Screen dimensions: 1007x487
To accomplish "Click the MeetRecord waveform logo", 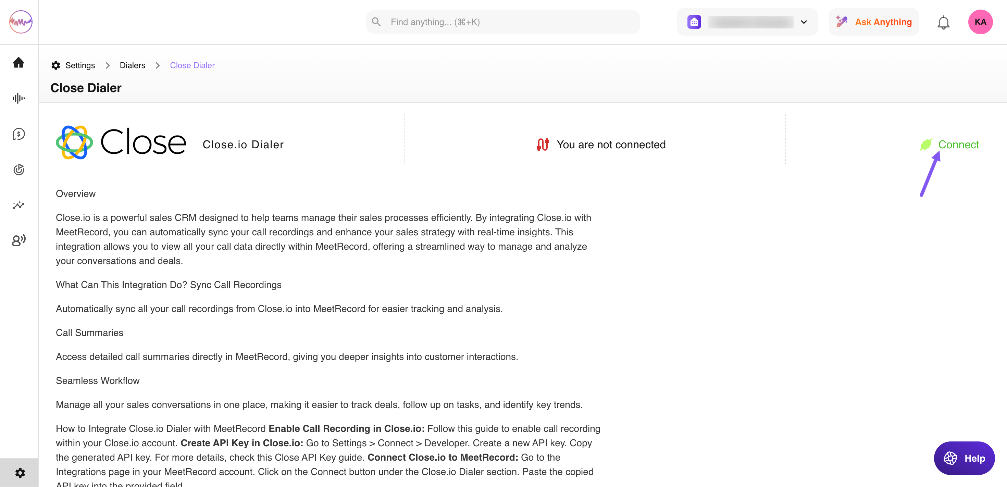I will click(x=21, y=22).
